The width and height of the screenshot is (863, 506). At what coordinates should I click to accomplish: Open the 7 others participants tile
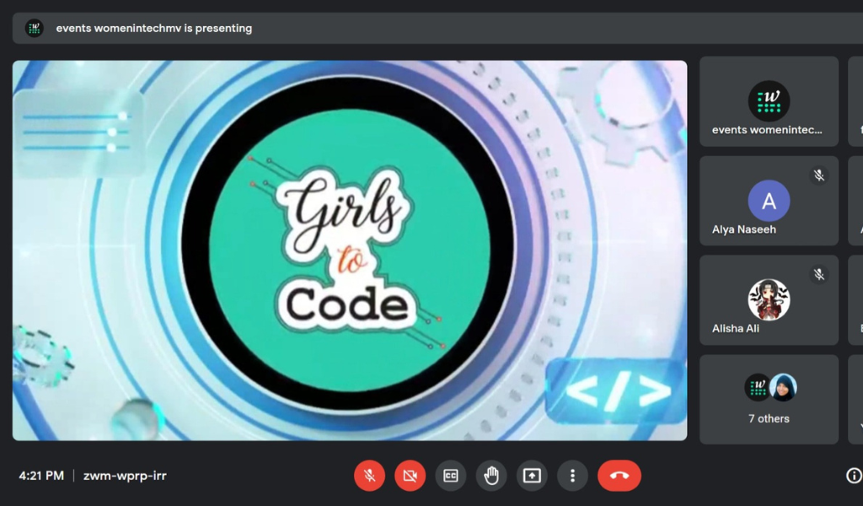769,399
